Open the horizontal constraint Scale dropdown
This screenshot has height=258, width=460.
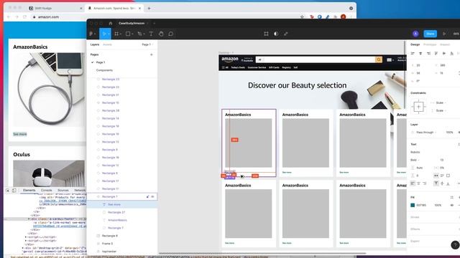[x=439, y=103]
